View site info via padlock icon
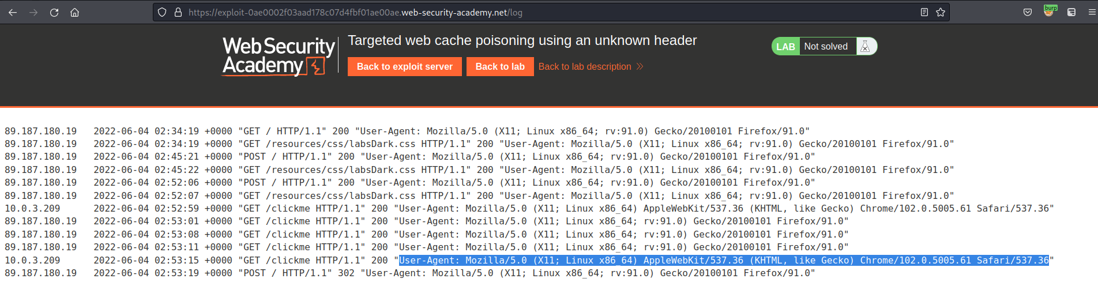 178,12
